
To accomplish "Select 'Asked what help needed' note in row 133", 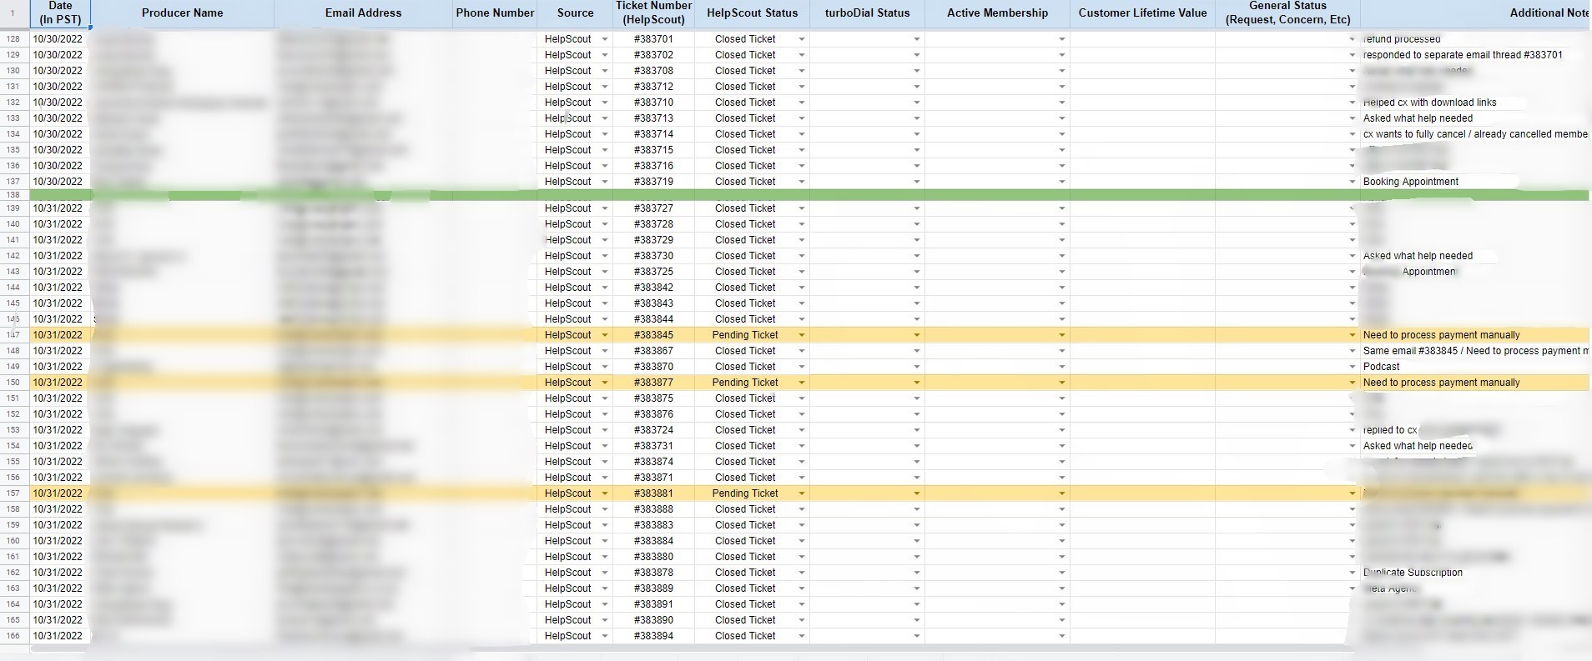I will pos(1418,118).
